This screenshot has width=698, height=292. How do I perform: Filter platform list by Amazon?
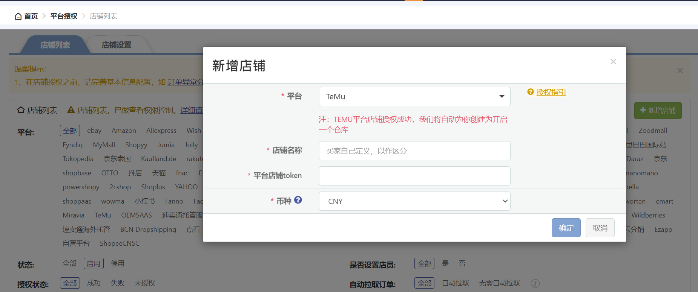124,131
